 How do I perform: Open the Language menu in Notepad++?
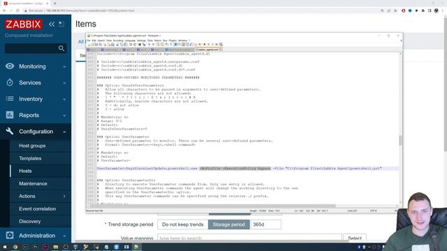[x=131, y=40]
